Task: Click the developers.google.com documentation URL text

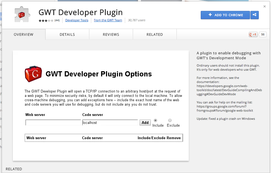Action: pyautogui.click(x=229, y=90)
